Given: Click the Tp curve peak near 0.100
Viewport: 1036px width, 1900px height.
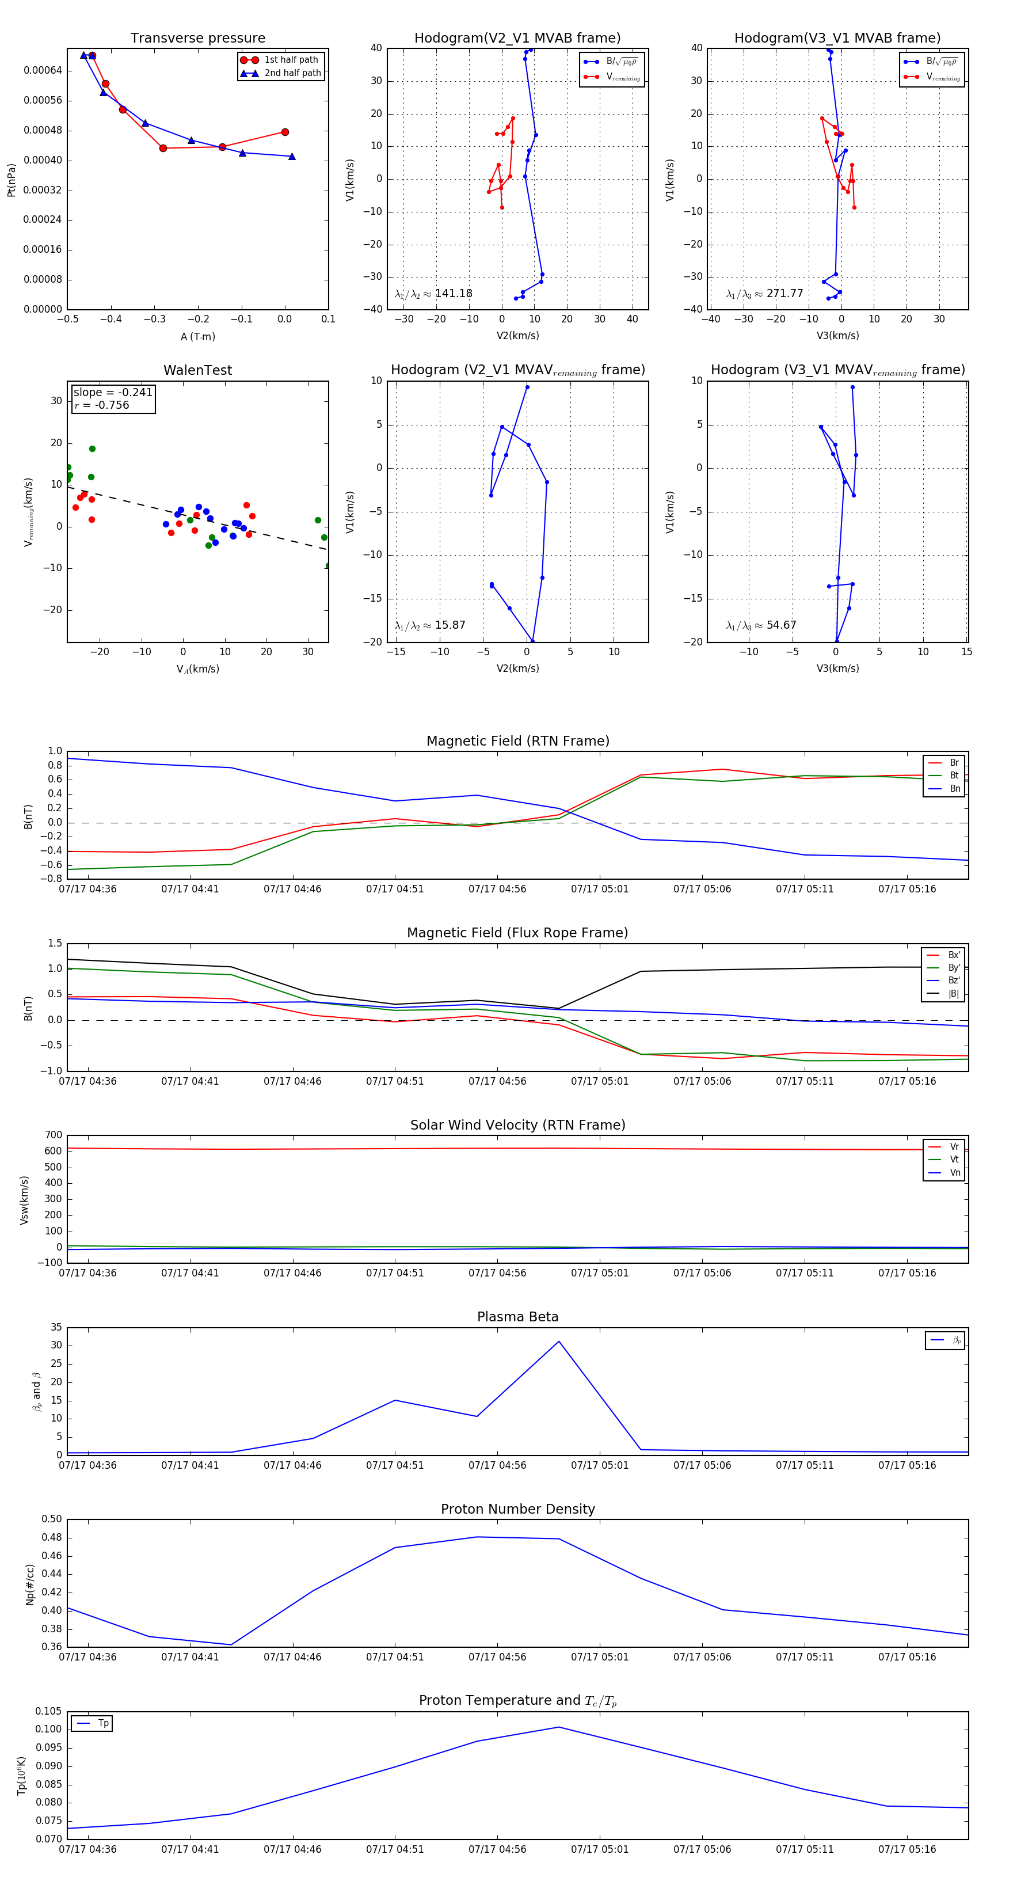Looking at the screenshot, I should pos(559,1727).
